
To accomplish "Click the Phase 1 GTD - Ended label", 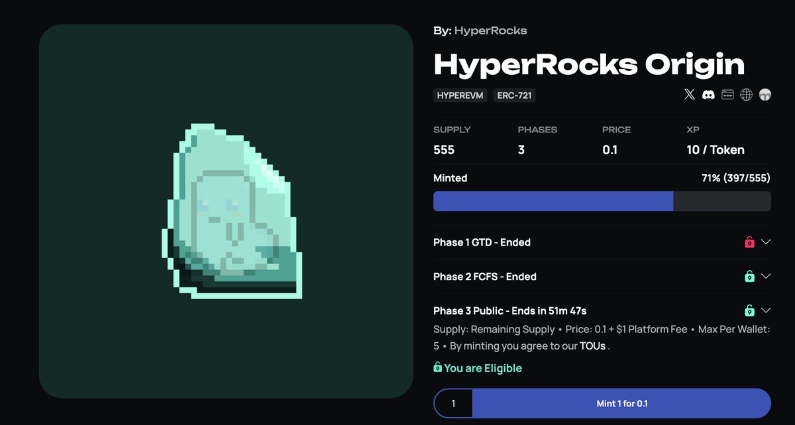I will [x=482, y=242].
